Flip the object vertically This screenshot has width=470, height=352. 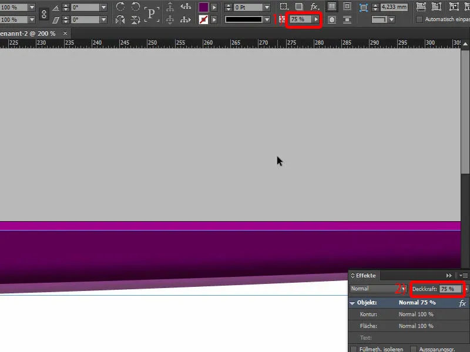click(x=136, y=20)
